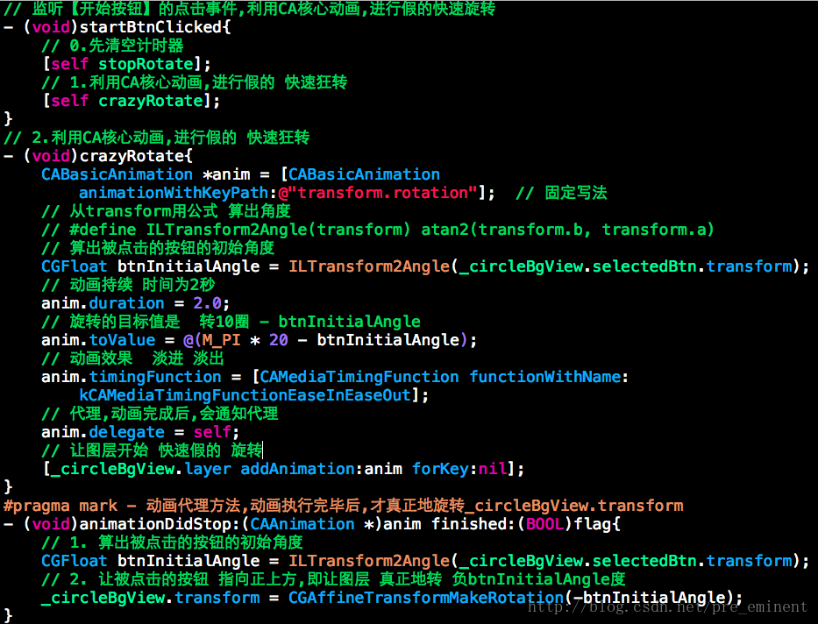Click the '// 2. 让被点击的按钮 指向正上方' comment
The width and height of the screenshot is (818, 624).
click(x=169, y=579)
